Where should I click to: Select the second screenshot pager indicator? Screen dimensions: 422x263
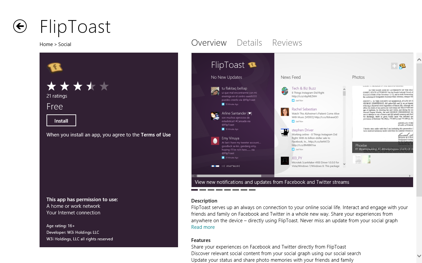pos(203,190)
